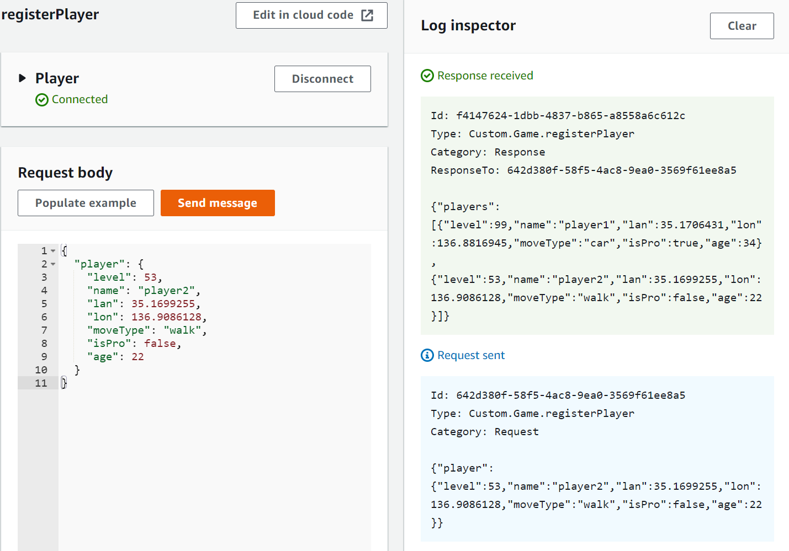
Task: Clear the Log inspector
Action: click(x=742, y=26)
